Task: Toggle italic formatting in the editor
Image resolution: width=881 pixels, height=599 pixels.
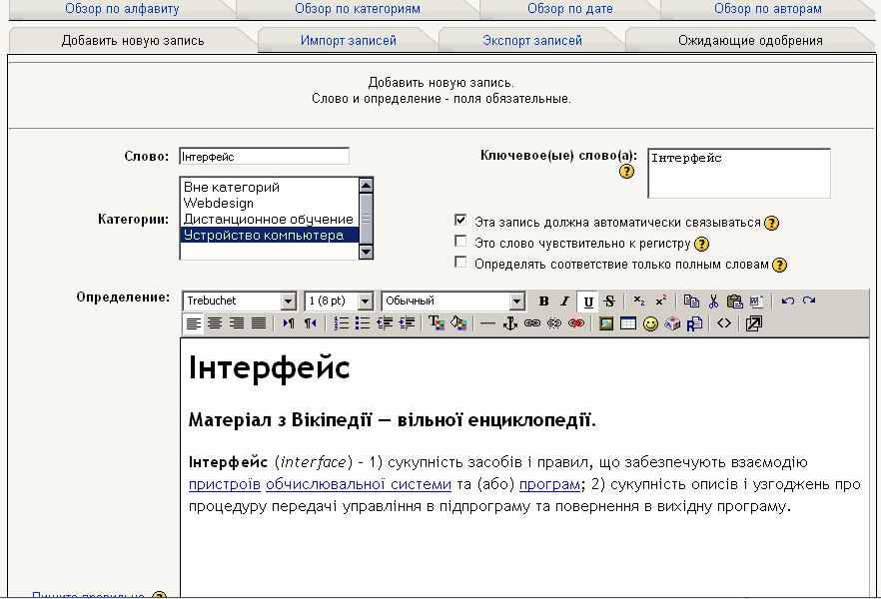Action: pos(565,300)
